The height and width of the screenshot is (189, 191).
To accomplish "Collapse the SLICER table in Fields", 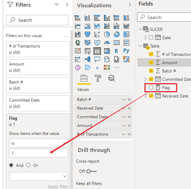I will (140, 29).
